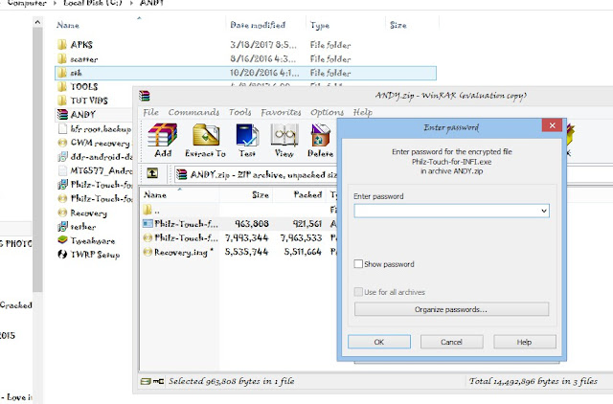This screenshot has height=404, width=613.
Task: Open the Commands menu in WinRAR
Action: [193, 112]
